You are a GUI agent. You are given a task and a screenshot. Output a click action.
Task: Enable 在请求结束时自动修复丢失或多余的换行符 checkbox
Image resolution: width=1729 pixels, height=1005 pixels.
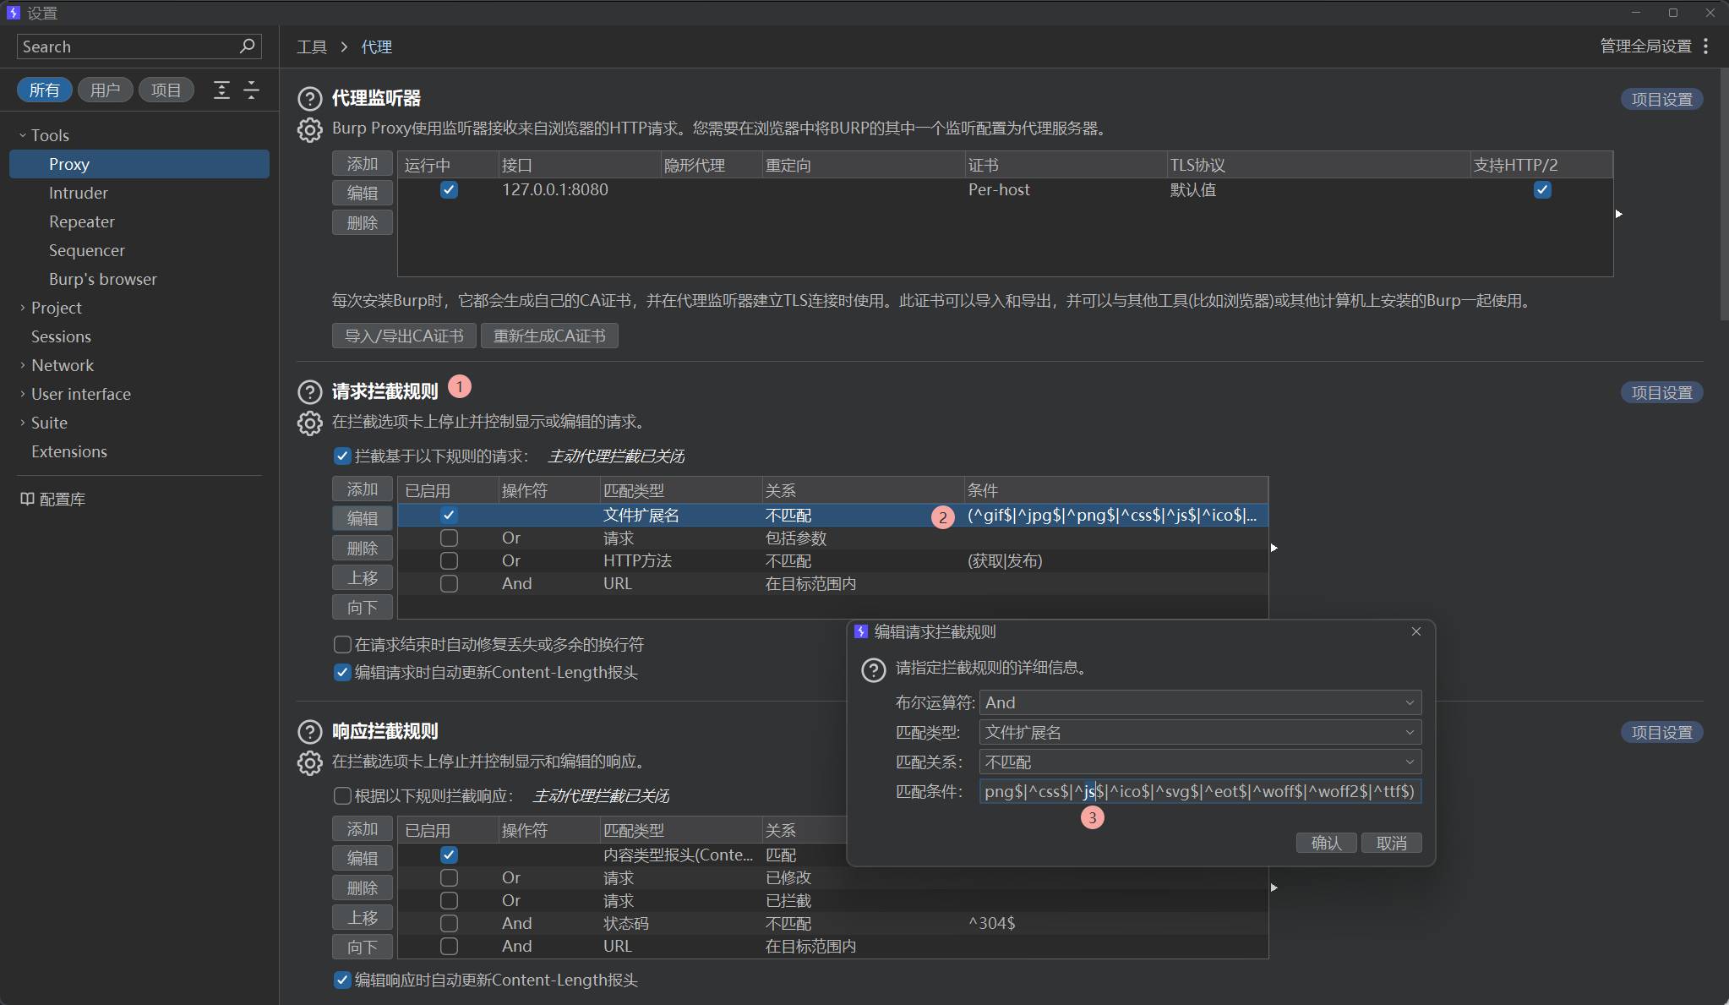click(x=342, y=645)
